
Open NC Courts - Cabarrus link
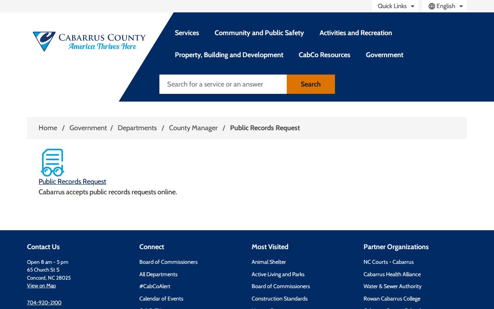(x=389, y=262)
